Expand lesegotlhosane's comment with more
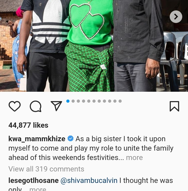The image size is (188, 191). (38, 189)
